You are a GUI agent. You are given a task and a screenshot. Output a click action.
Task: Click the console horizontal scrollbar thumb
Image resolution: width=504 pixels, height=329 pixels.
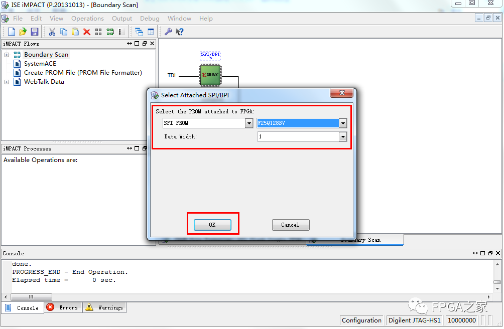point(31,297)
